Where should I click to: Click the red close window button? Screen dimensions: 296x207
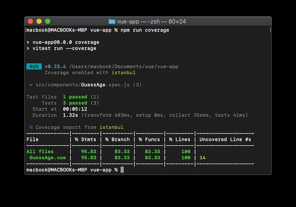[30, 21]
